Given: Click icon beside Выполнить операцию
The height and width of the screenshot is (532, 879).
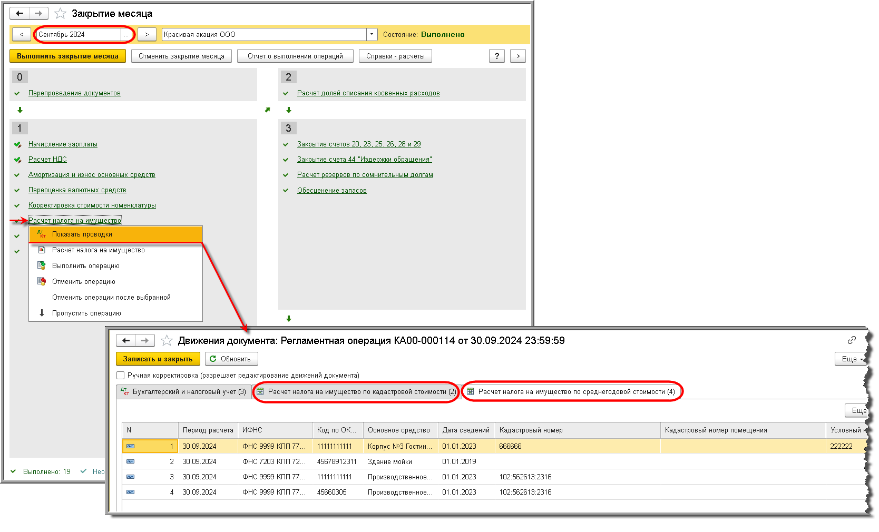Looking at the screenshot, I should point(42,265).
